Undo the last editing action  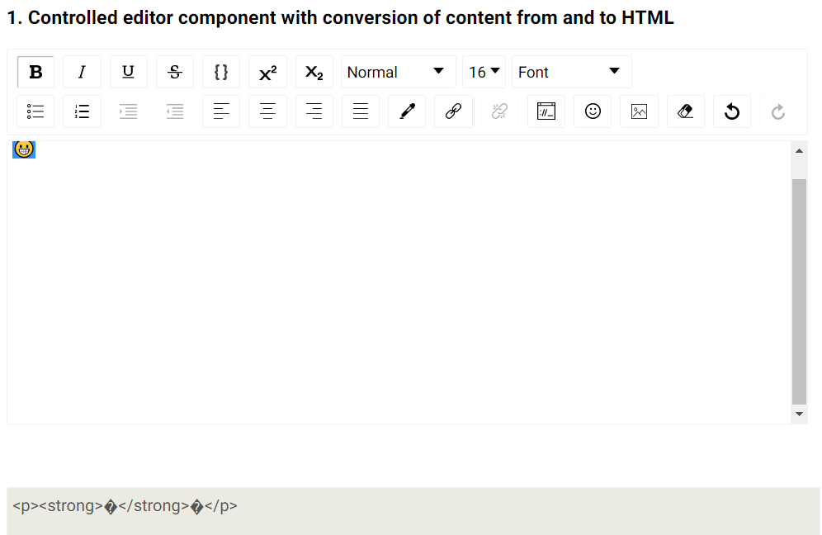click(732, 111)
